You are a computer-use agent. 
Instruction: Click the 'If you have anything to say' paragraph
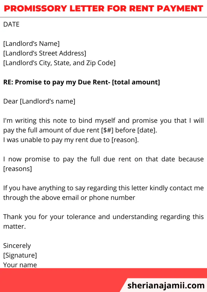[x=103, y=193]
